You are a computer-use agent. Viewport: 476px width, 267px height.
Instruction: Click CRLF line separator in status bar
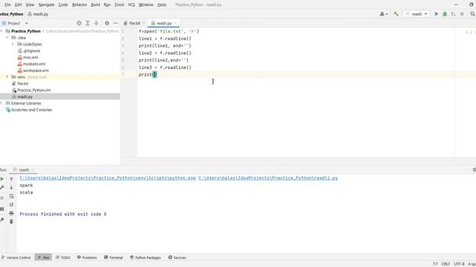[x=446, y=264]
